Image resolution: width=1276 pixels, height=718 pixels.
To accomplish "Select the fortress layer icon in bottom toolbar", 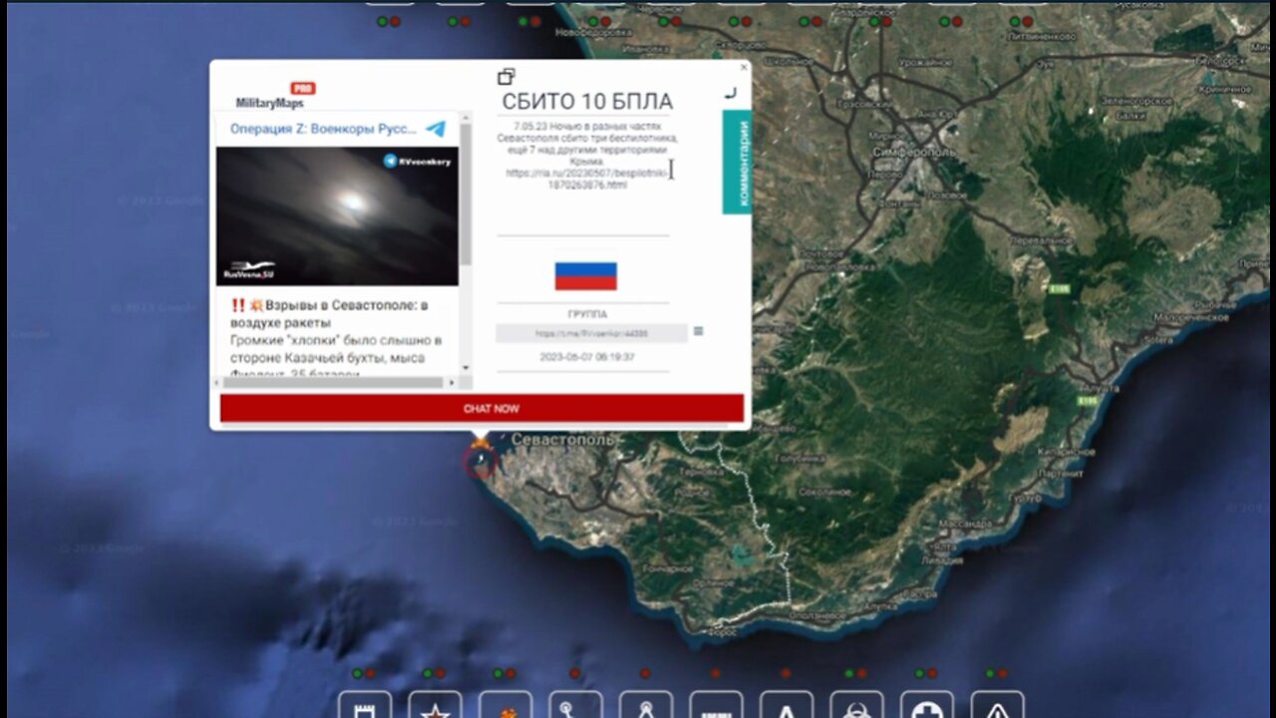I will pyautogui.click(x=365, y=705).
